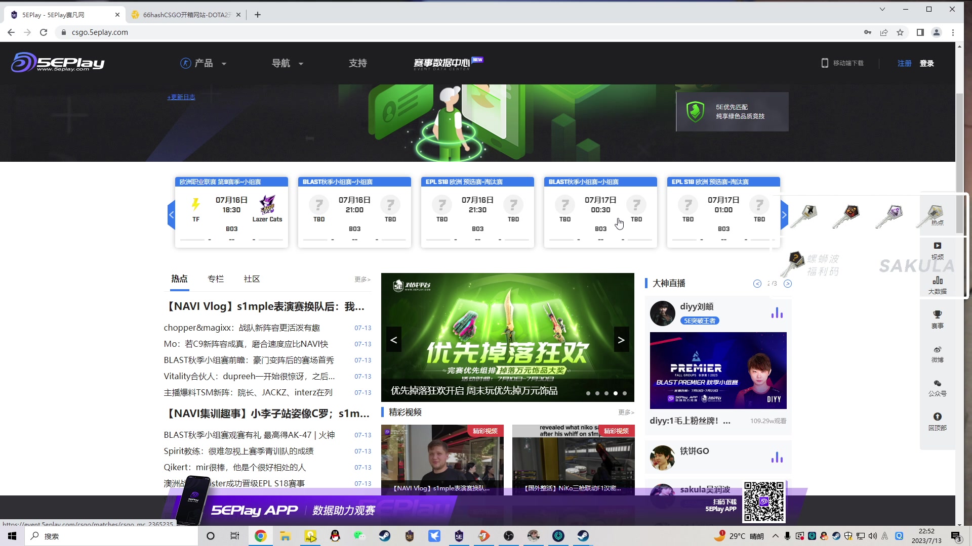Click the 铁饼GO streamer avatar
Image resolution: width=972 pixels, height=546 pixels.
(662, 458)
